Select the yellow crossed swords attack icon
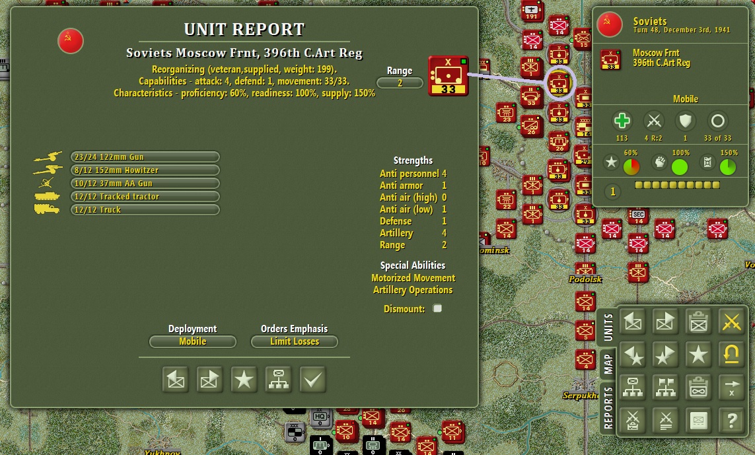The height and width of the screenshot is (455, 755). [x=731, y=322]
